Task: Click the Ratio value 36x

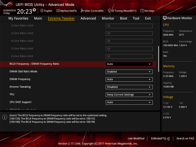Action: pos(165,56)
